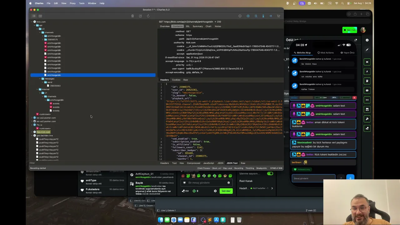Open Mod Actions in phone view
400x225 pixels.
coord(326,52)
